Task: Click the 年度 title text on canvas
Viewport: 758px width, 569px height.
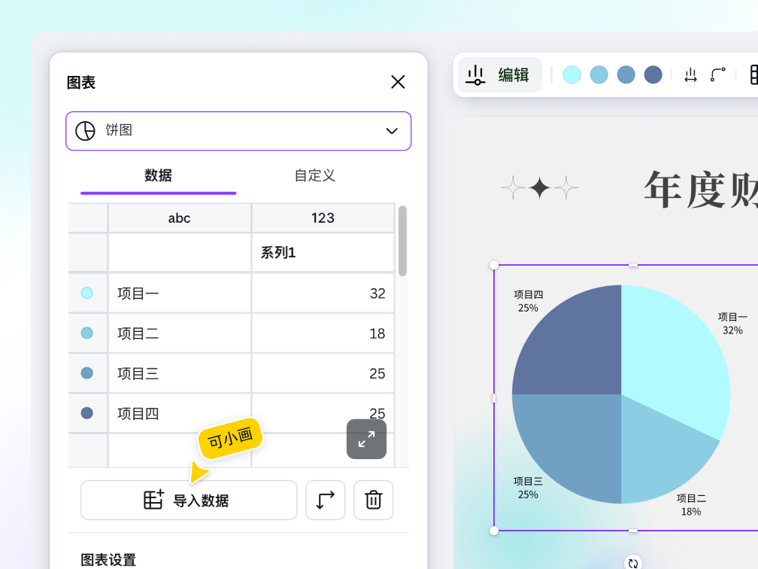Action: point(701,190)
